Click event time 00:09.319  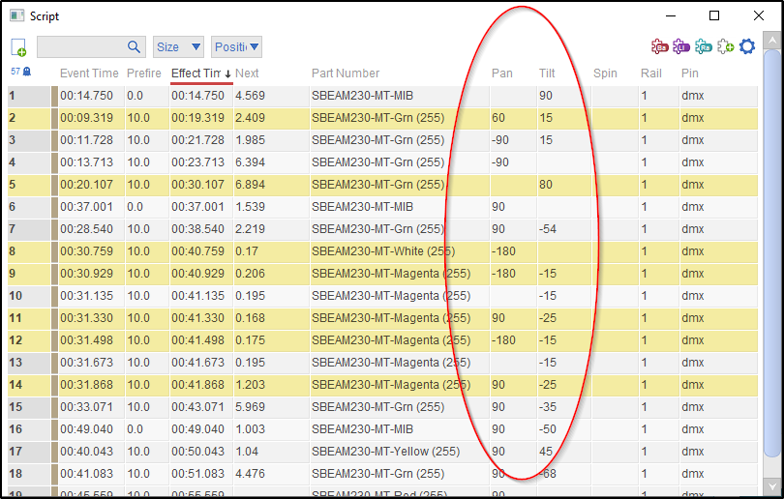pyautogui.click(x=86, y=118)
